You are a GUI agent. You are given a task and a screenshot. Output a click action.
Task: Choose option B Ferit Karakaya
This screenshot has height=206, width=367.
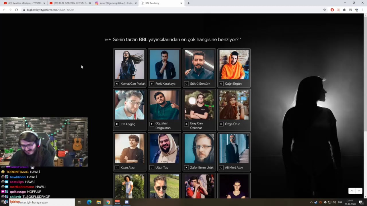164,68
